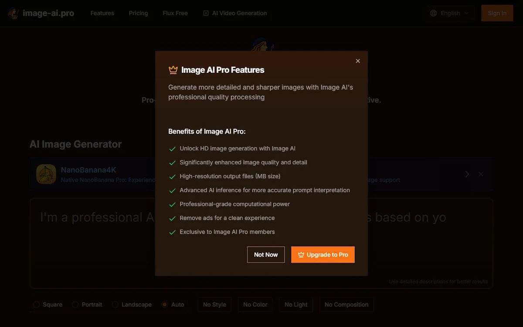Click the Not Now button
Viewport: 523px width, 327px height.
(266, 255)
